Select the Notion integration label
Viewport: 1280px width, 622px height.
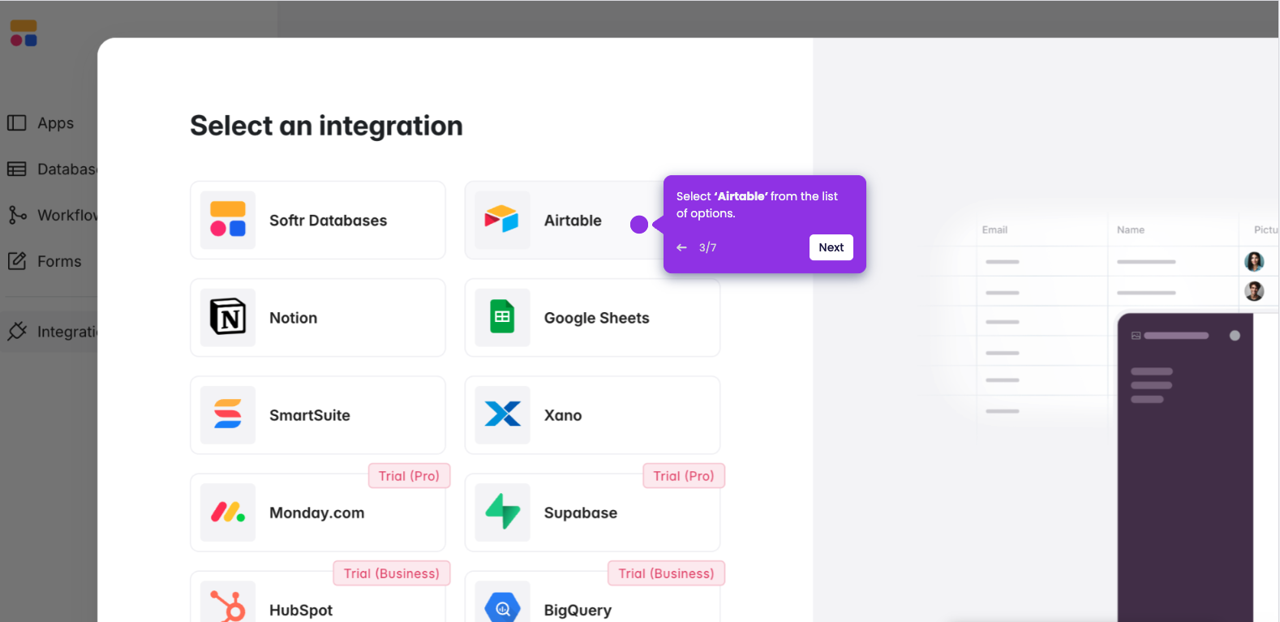(x=293, y=318)
